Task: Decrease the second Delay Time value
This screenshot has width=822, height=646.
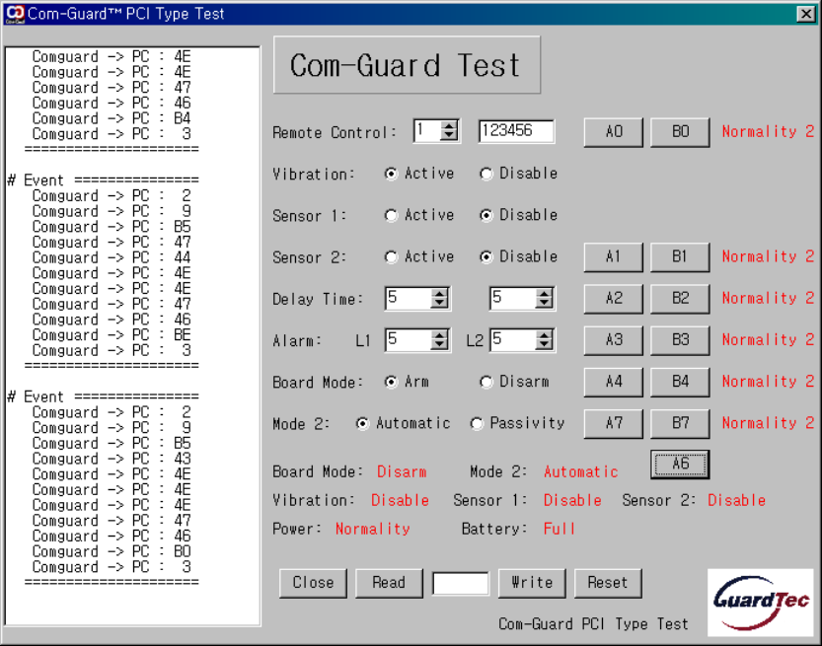Action: click(x=544, y=303)
